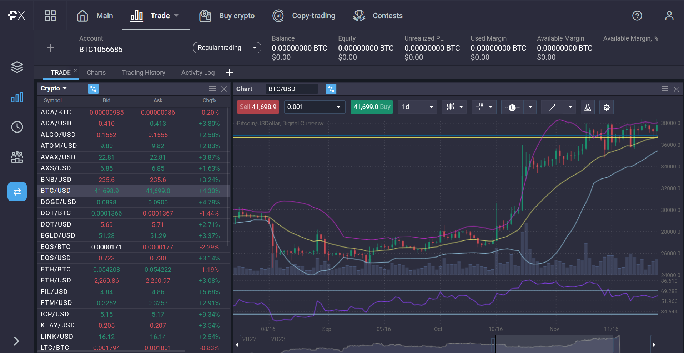This screenshot has height=353, width=684.
Task: Open the clock history sidebar icon
Action: tap(17, 127)
